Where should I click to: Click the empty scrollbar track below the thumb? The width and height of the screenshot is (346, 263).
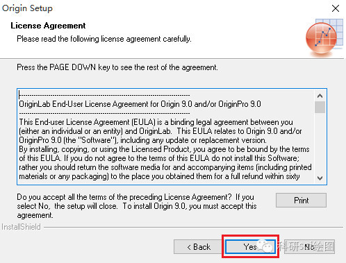pos(320,143)
